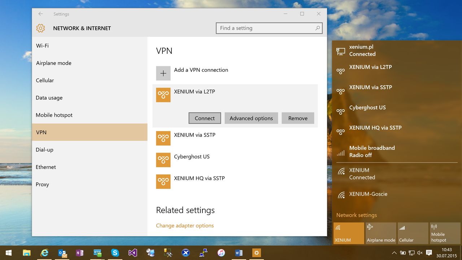Open File Explorer from taskbar
462x260 pixels.
point(27,253)
